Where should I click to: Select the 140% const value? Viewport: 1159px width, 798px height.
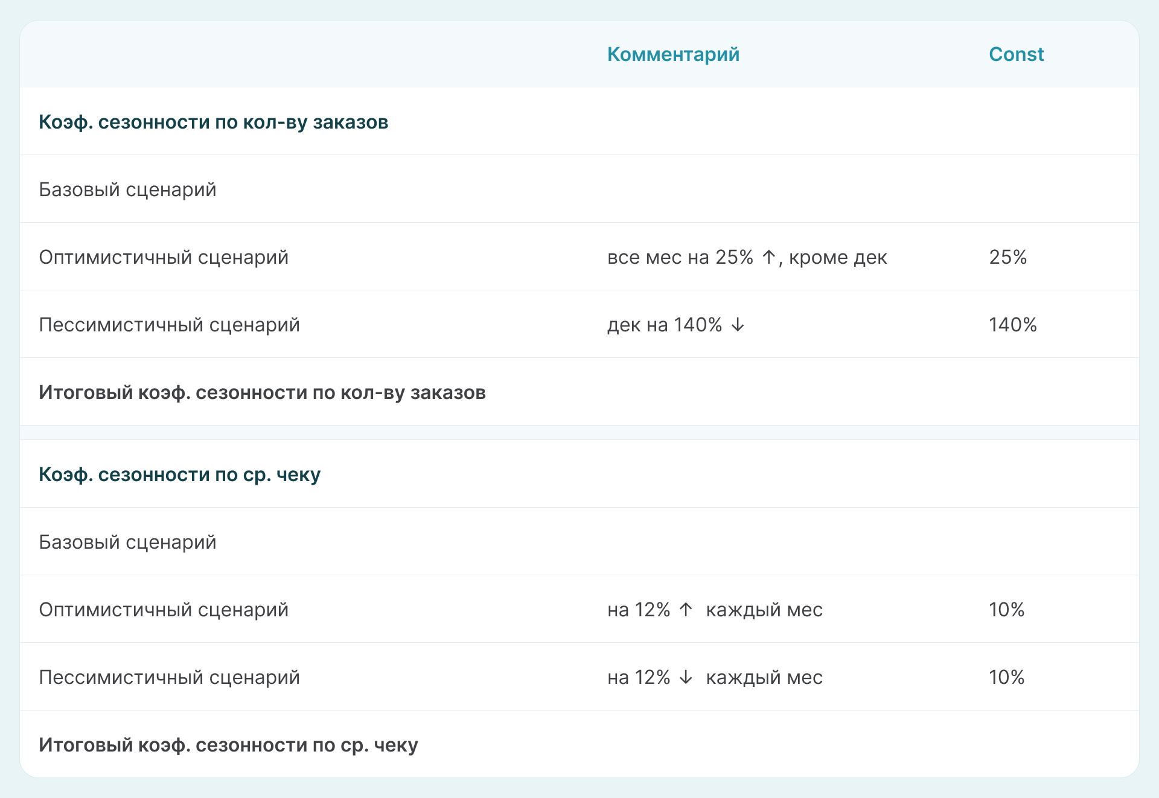[x=1012, y=325]
